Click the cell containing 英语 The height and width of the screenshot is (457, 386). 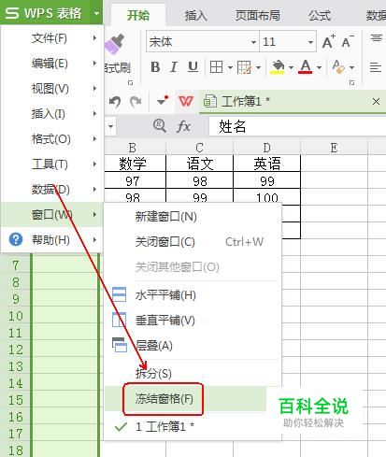(x=267, y=164)
